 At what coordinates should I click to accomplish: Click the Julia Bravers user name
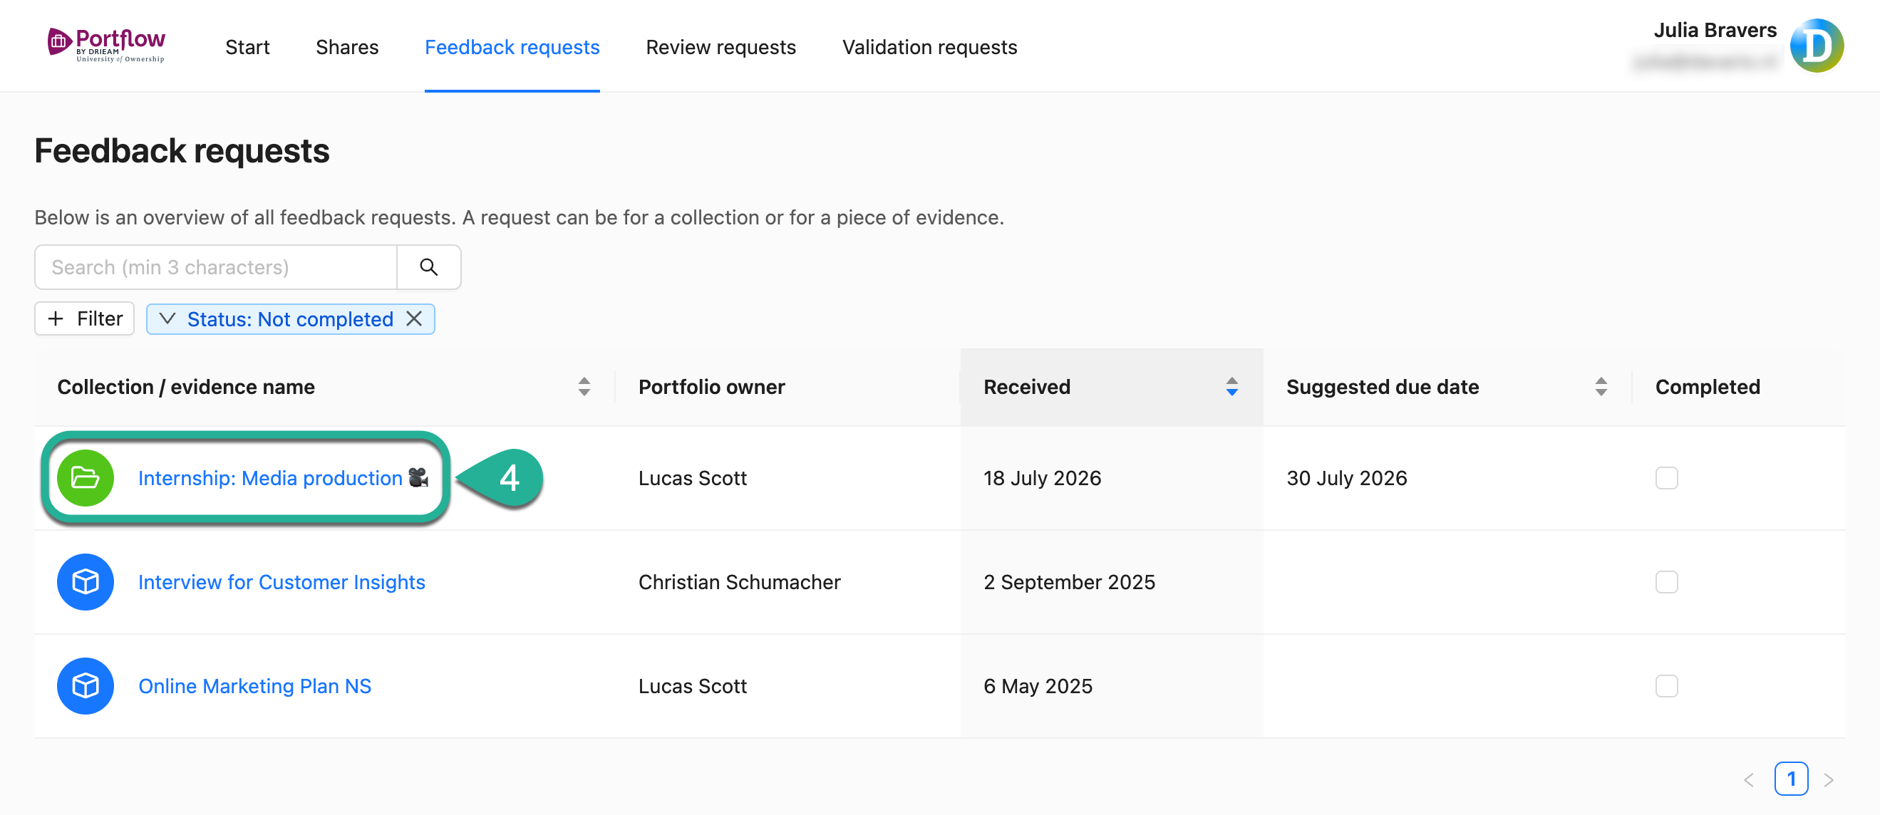pos(1715,30)
